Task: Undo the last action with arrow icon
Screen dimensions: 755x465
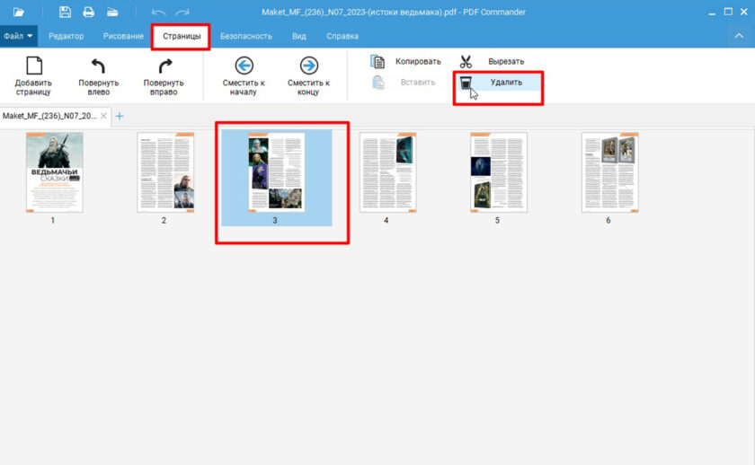Action: (158, 13)
